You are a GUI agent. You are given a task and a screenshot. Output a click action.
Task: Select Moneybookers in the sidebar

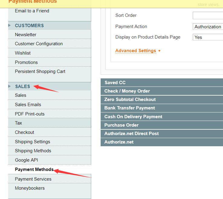(x=30, y=188)
